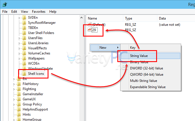Click the value name edit box 29

tap(94, 30)
